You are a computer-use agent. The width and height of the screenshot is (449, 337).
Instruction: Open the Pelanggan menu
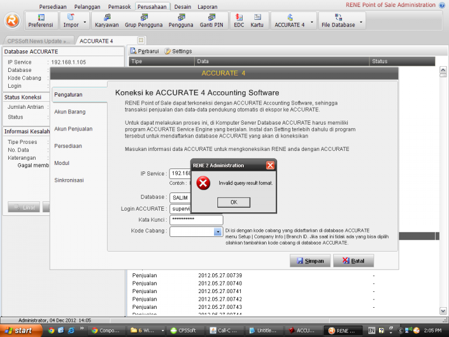pos(87,6)
